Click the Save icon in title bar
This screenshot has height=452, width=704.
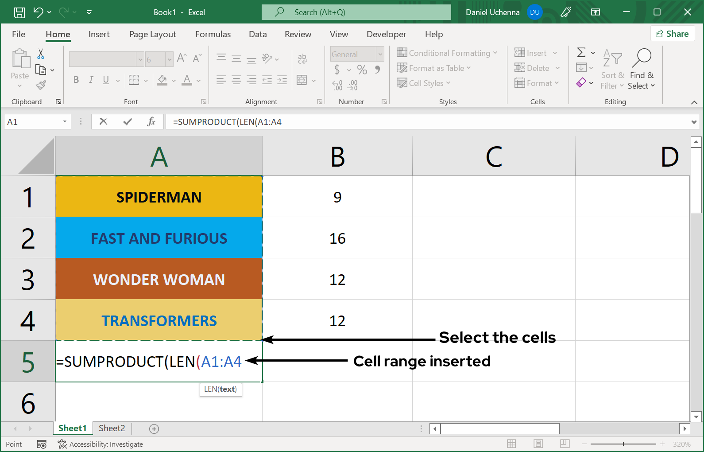19,12
